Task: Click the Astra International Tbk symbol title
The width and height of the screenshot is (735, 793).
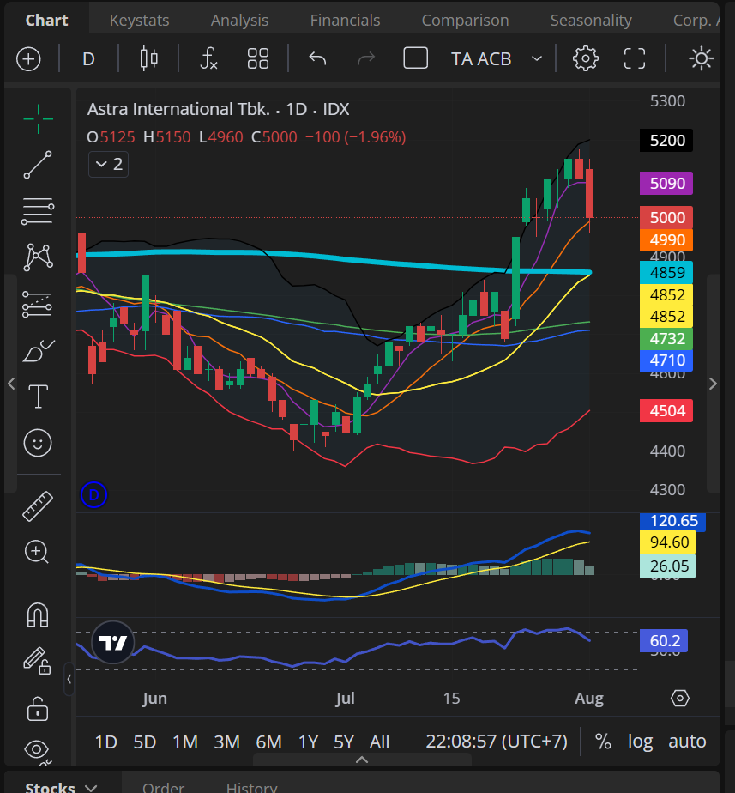Action: click(178, 109)
